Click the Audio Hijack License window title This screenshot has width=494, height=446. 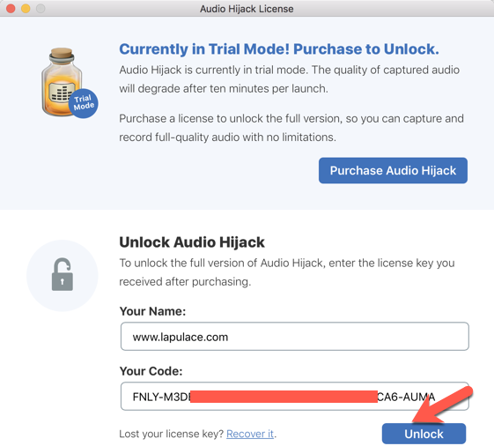pos(247,9)
